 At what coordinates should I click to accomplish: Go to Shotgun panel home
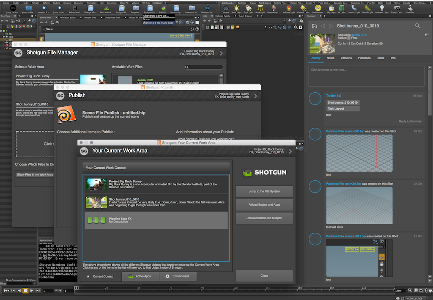point(314,26)
